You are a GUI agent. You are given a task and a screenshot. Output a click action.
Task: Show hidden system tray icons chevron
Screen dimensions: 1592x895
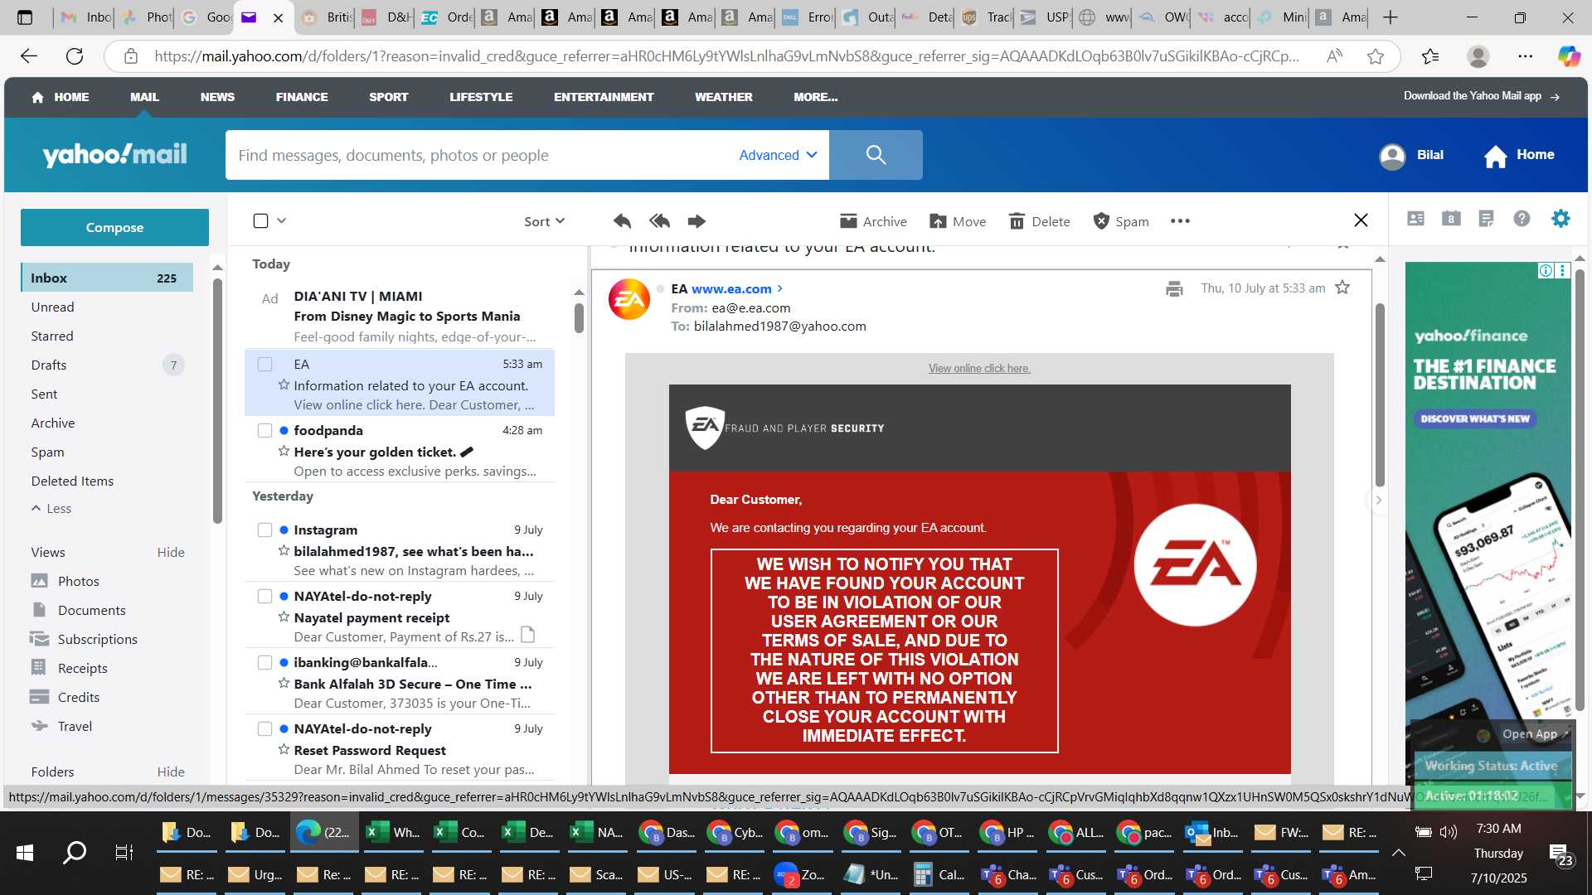click(x=1398, y=853)
